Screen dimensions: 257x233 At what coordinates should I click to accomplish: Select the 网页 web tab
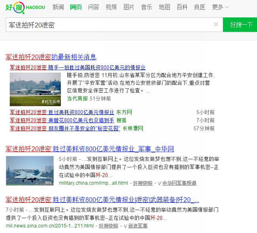pyautogui.click(x=76, y=7)
